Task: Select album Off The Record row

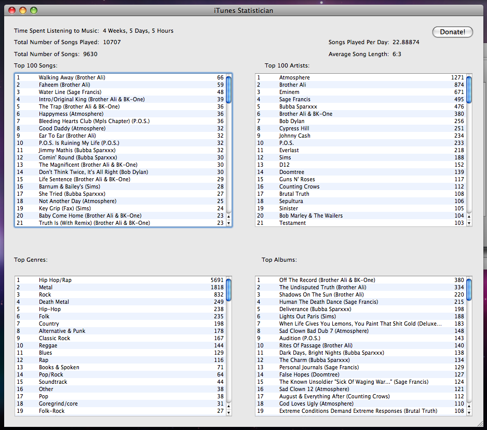Action: (x=361, y=280)
